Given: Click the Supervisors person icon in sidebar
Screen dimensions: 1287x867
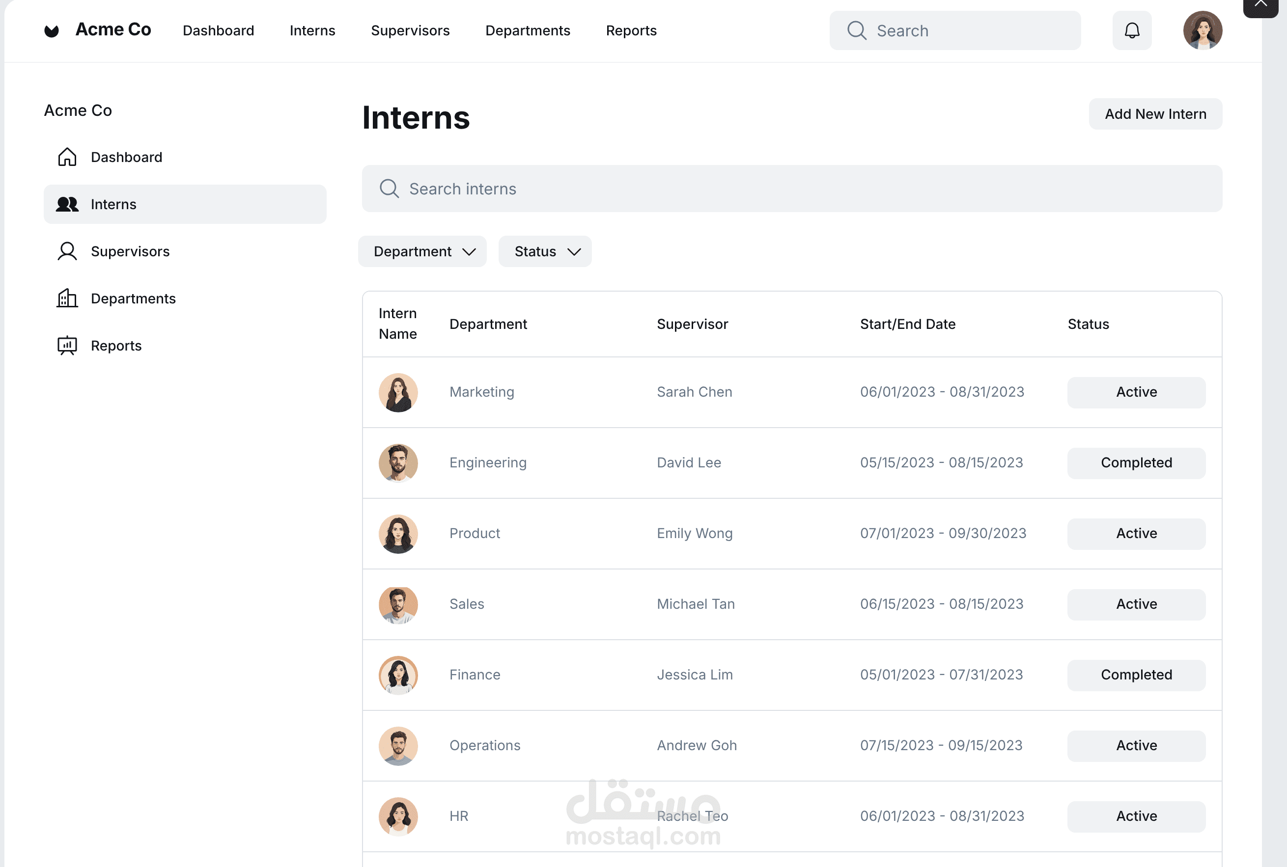Looking at the screenshot, I should tap(67, 251).
